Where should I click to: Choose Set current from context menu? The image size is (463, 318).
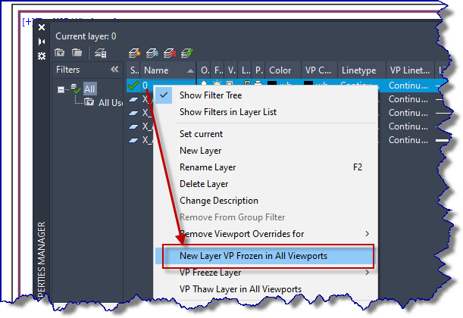coord(265,134)
